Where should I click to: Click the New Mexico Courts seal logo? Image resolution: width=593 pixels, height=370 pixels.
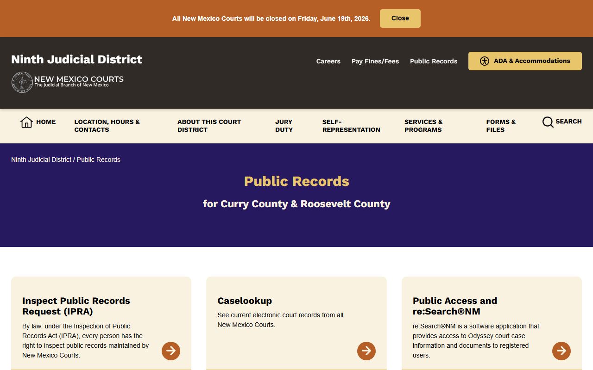22,82
